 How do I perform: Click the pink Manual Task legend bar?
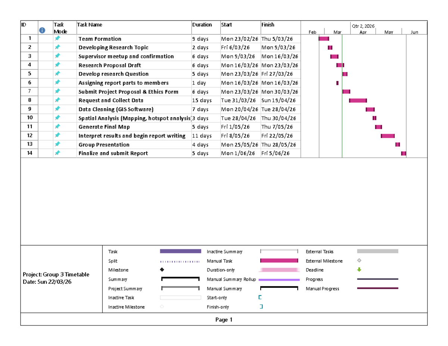click(x=279, y=261)
